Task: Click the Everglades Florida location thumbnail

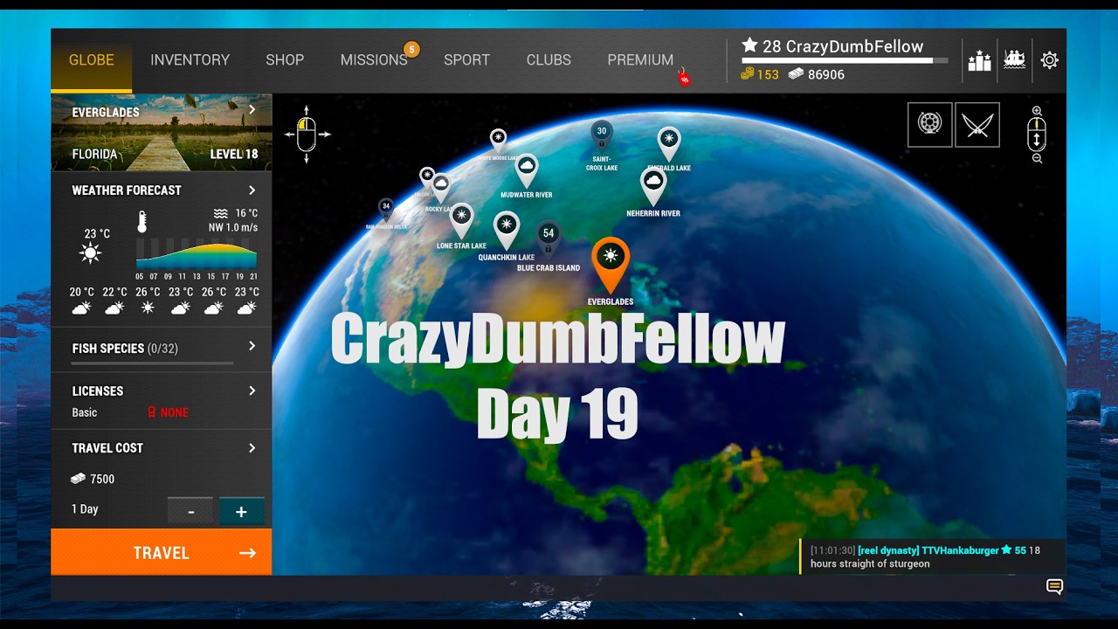Action: pos(162,133)
